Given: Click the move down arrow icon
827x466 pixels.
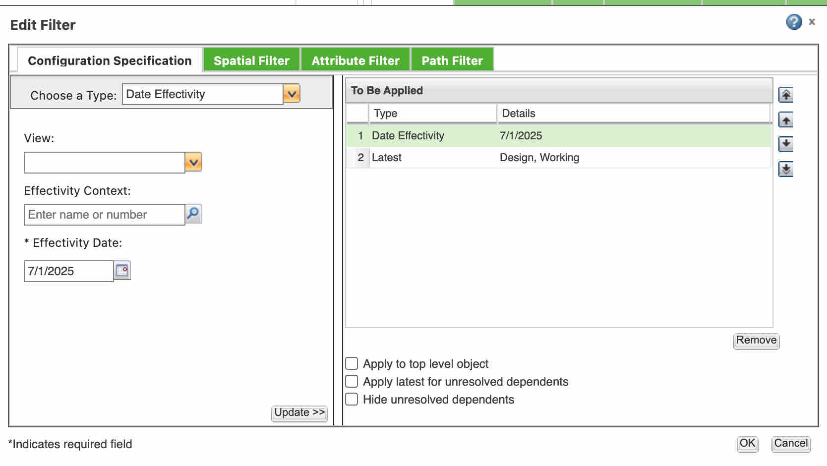Looking at the screenshot, I should (x=786, y=144).
